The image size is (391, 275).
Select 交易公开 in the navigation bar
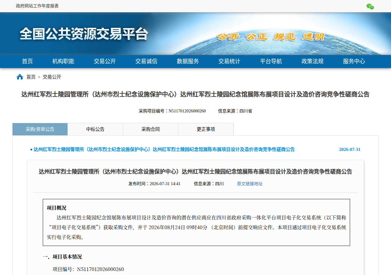click(105, 61)
